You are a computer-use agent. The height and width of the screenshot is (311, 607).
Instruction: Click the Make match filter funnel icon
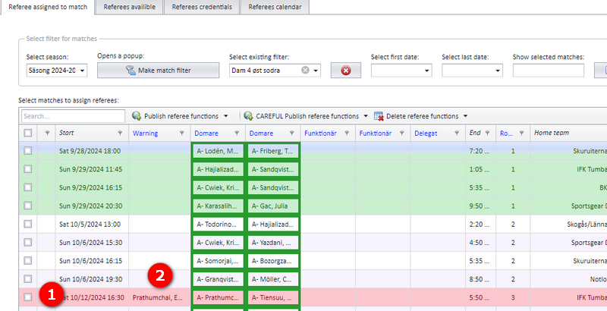click(x=131, y=71)
